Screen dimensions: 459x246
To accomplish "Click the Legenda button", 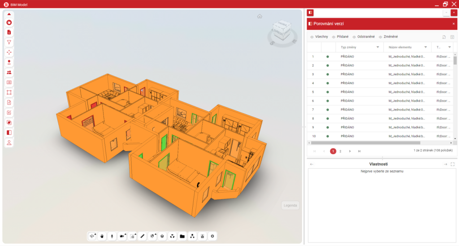I will click(290, 206).
